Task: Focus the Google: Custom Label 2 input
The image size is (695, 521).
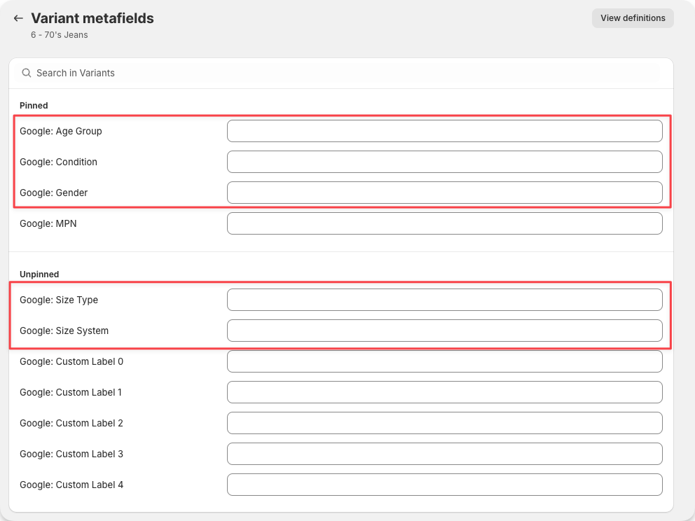Action: click(x=444, y=423)
